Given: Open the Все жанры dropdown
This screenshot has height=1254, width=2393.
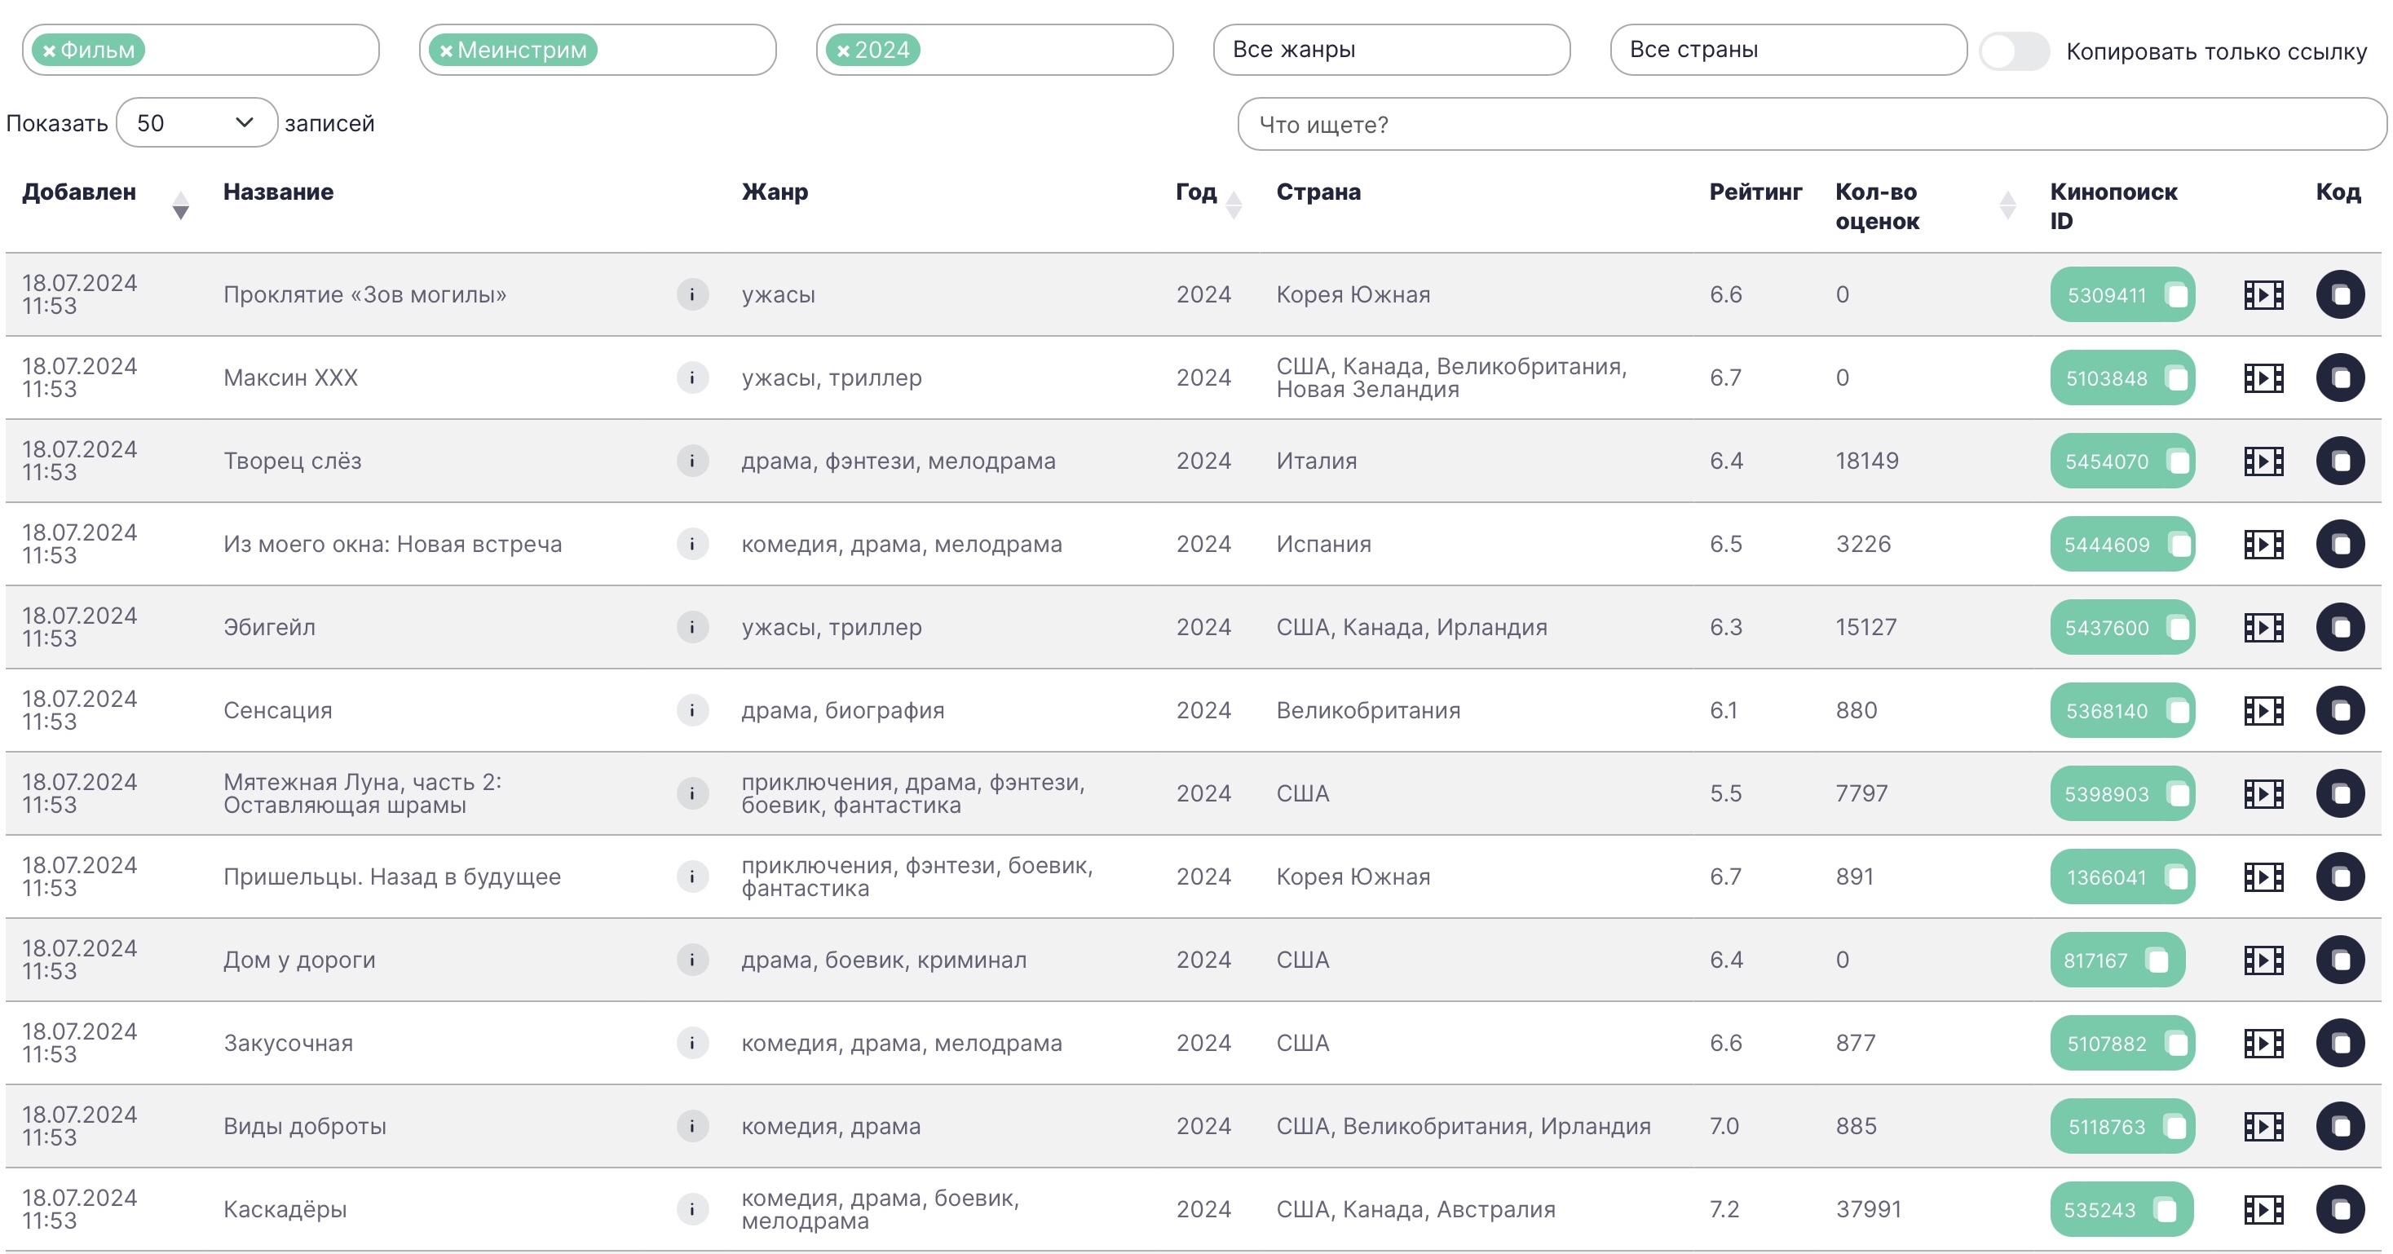Looking at the screenshot, I should tap(1391, 51).
